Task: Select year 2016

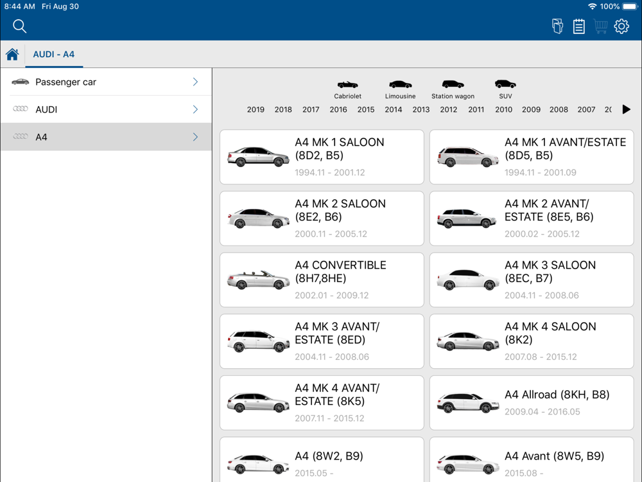Action: (x=338, y=109)
